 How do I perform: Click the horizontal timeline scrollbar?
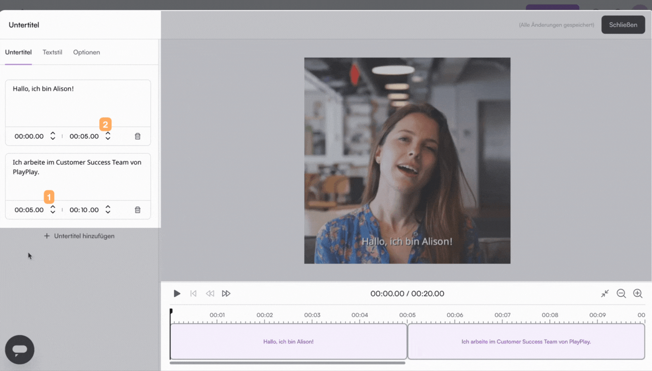click(x=288, y=363)
